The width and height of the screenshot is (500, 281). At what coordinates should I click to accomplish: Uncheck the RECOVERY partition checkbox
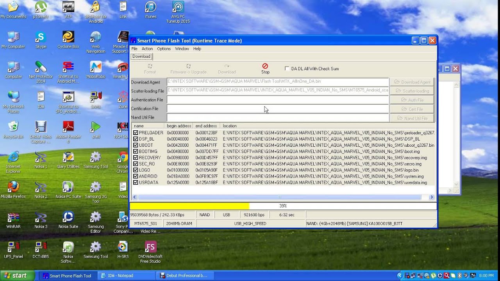coord(136,158)
